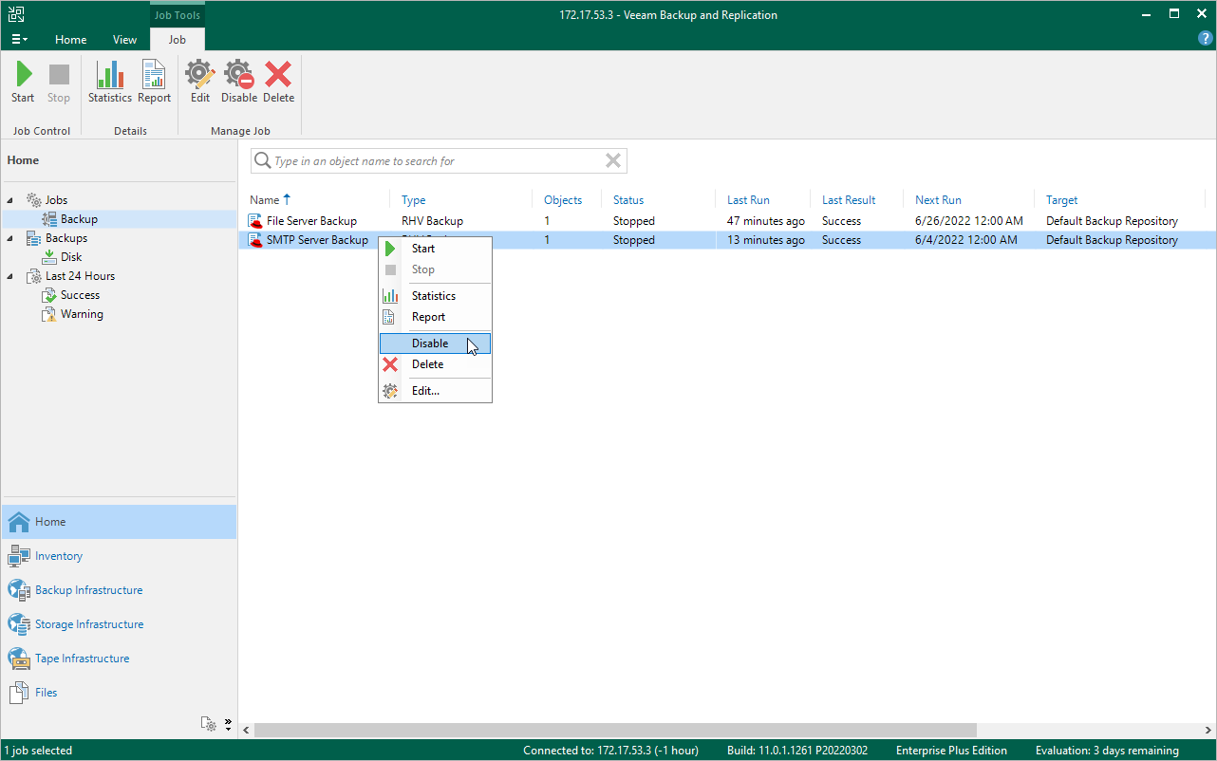The height and width of the screenshot is (761, 1217).
Task: Click the Edit gear icon in the ribbon
Action: pyautogui.click(x=200, y=75)
